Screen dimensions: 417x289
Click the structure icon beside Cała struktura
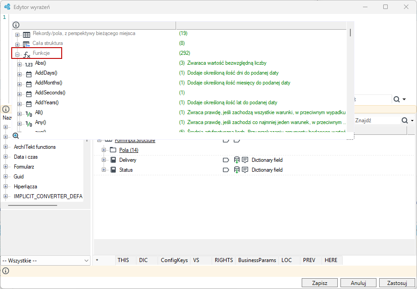26,44
